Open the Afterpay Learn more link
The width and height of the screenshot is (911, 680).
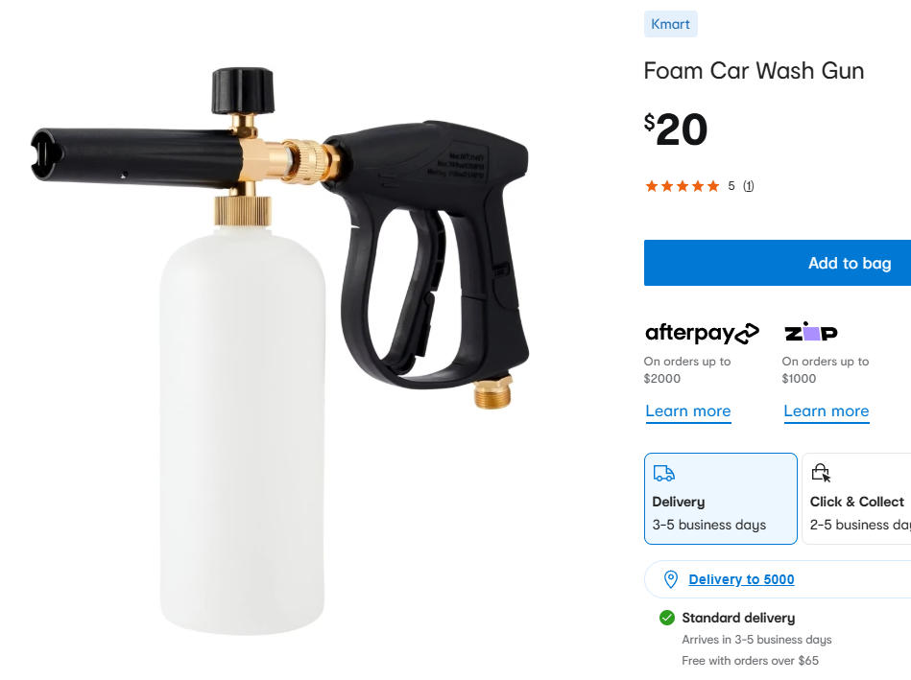click(688, 411)
